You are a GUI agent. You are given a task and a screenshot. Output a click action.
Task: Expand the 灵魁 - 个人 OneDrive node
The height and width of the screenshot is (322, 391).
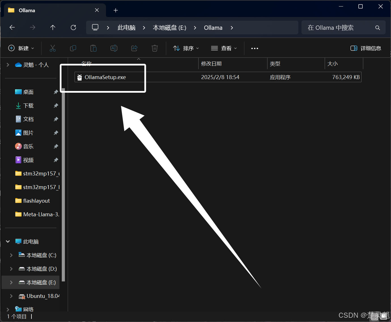pyautogui.click(x=8, y=65)
